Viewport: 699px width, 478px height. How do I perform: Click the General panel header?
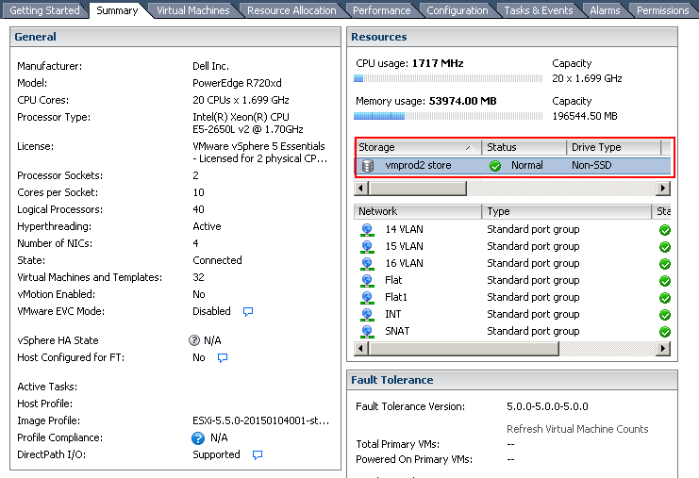(175, 37)
